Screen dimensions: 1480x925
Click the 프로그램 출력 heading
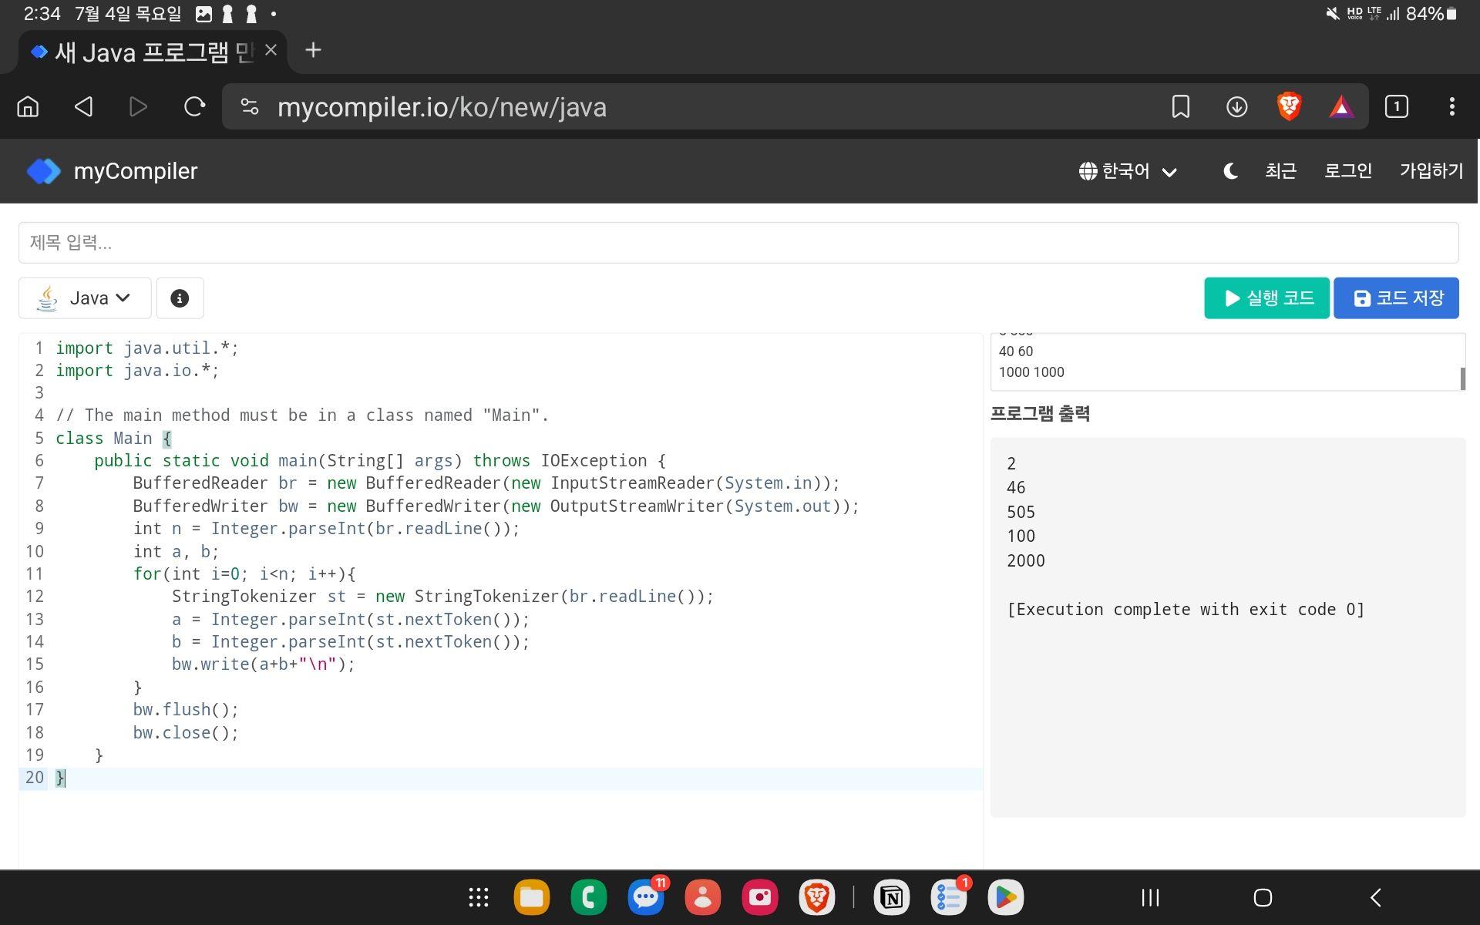coord(1040,414)
